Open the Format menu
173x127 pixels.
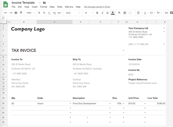click(x=44, y=7)
